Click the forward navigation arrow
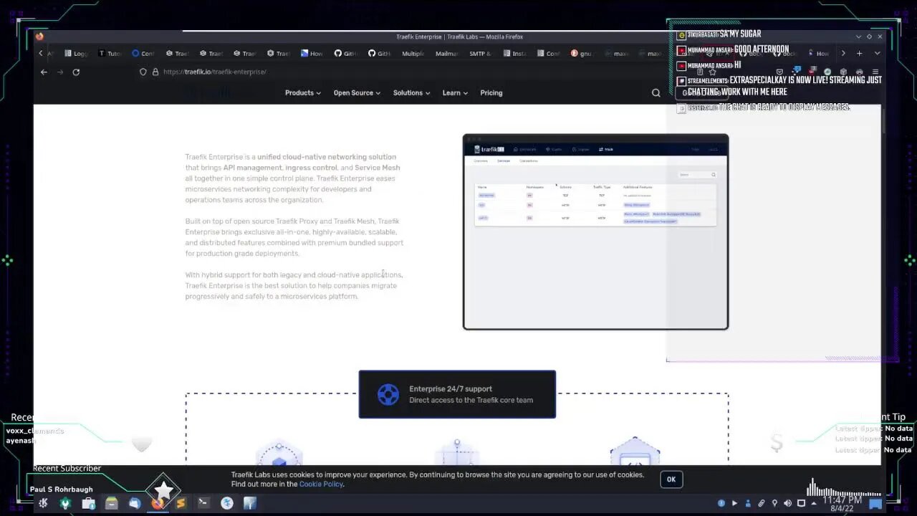Image resolution: width=917 pixels, height=516 pixels. pyautogui.click(x=59, y=72)
